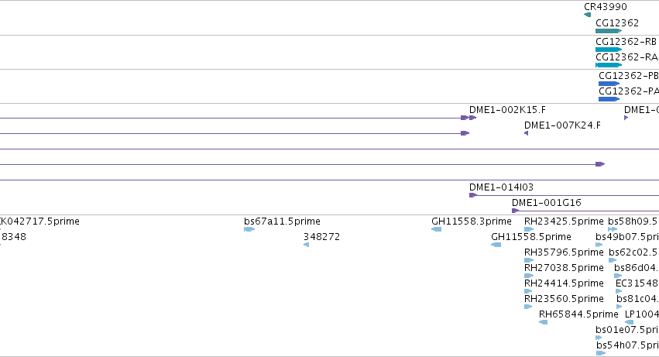This screenshot has width=659, height=357.
Task: Click the DME1-007K24.F arrow marker
Action: coord(526,133)
